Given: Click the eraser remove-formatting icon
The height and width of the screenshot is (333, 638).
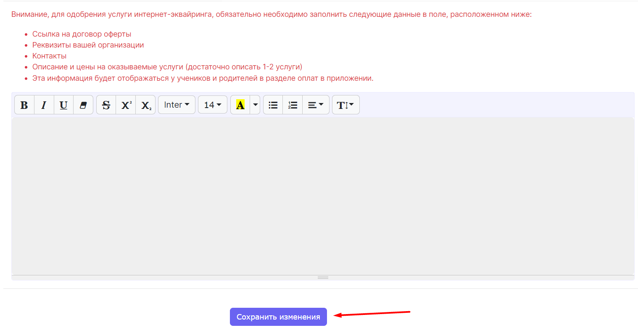Looking at the screenshot, I should point(83,105).
